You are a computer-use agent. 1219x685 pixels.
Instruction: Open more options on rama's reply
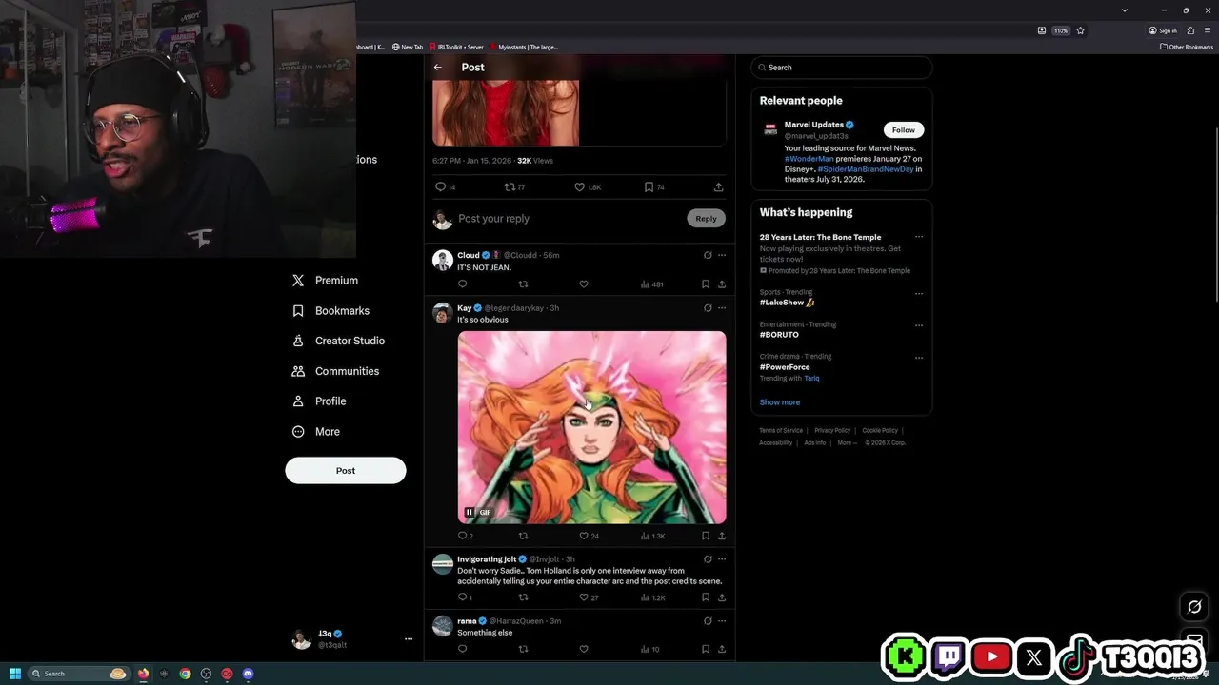coord(722,621)
